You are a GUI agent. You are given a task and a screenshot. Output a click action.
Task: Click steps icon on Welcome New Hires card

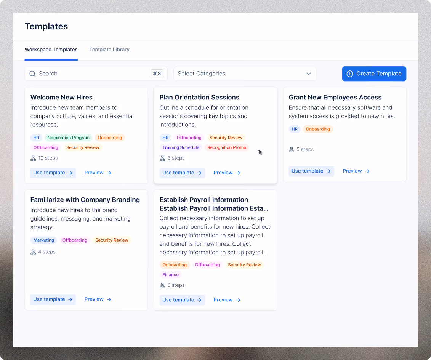point(33,158)
